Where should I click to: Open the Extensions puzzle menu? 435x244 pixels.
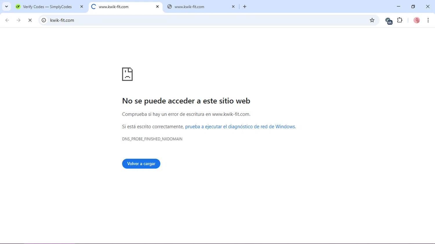coord(400,20)
